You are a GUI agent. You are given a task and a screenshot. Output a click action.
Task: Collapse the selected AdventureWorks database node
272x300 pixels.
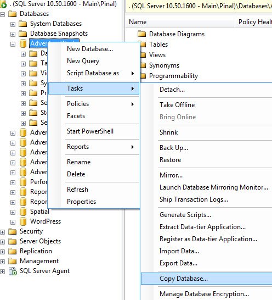[13, 44]
